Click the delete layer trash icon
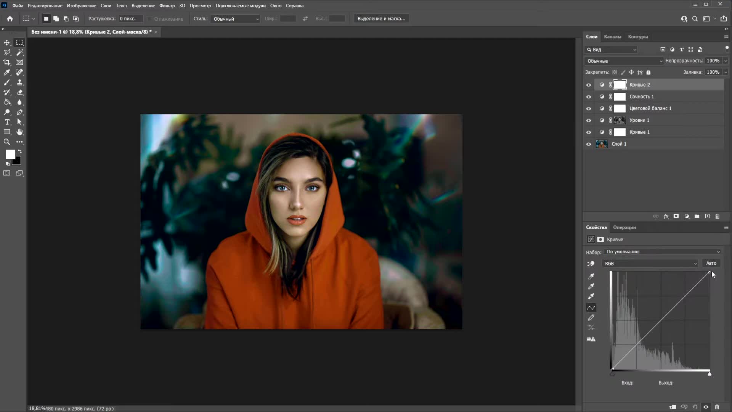732x412 pixels. pos(717,216)
